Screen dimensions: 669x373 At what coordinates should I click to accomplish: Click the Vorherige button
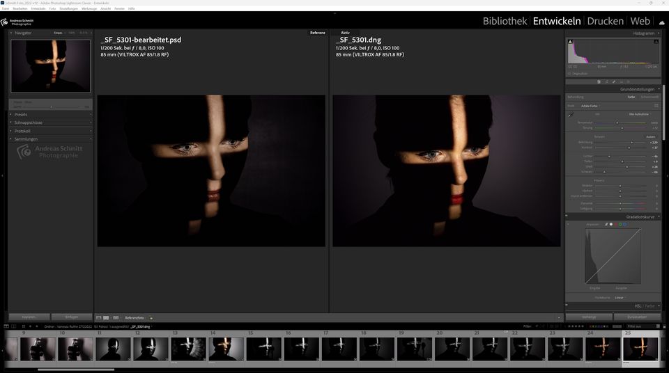click(x=589, y=317)
